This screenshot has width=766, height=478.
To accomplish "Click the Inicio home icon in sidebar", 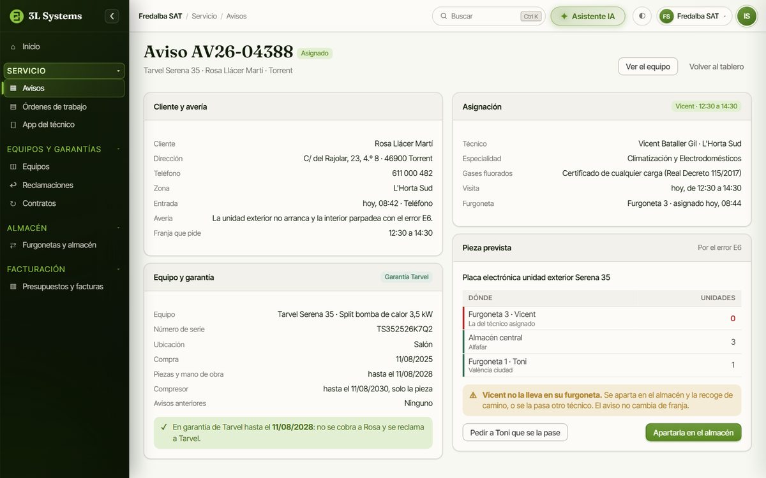I will [13, 47].
